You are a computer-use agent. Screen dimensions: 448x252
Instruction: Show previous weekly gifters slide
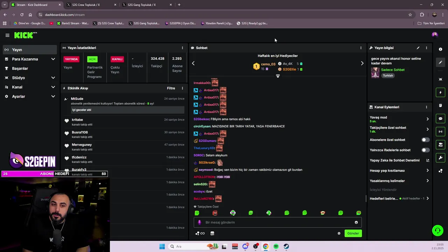(193, 63)
